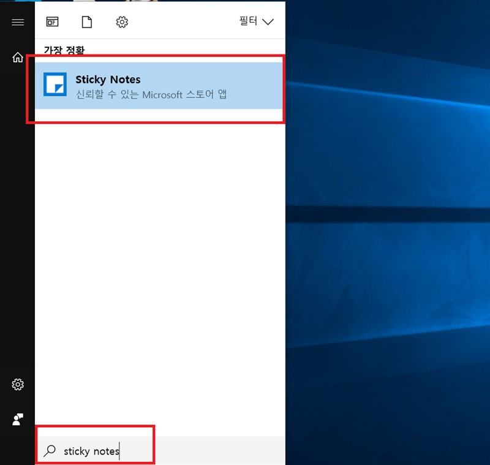
Task: Click the feedback person icon in the sidebar
Action: click(x=18, y=420)
